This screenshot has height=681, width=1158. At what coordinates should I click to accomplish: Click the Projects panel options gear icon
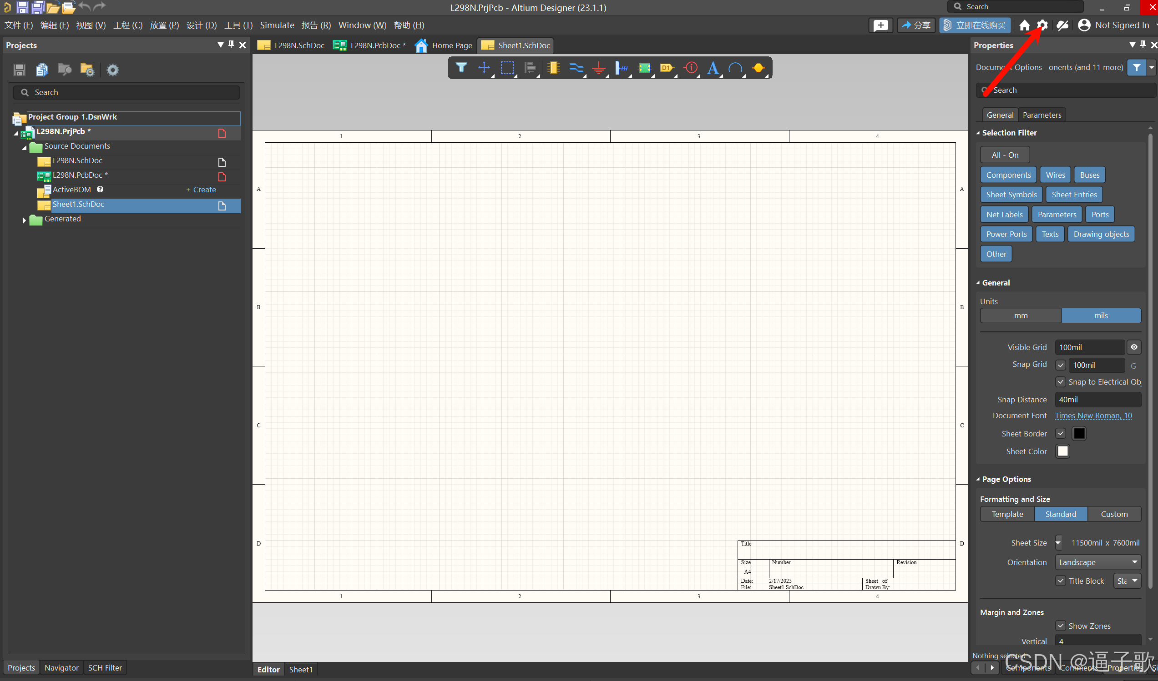tap(112, 70)
